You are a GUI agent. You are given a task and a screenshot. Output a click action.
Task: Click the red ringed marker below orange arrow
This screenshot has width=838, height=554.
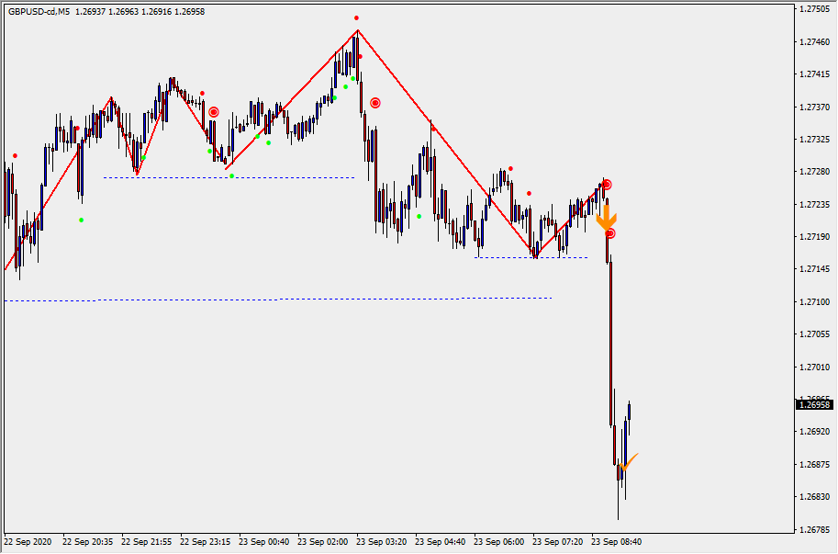coord(609,233)
